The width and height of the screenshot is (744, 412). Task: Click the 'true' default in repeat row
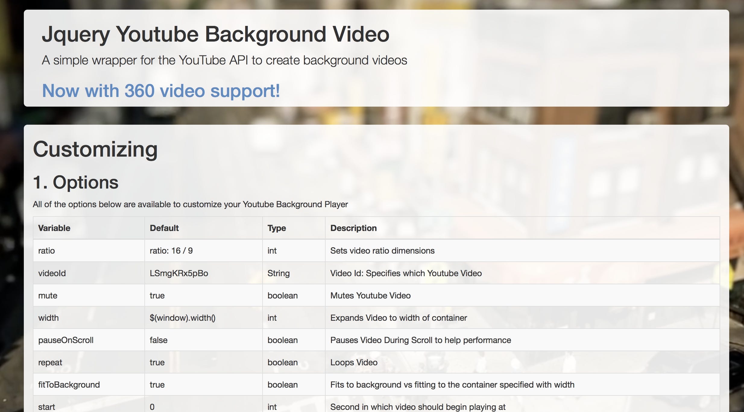(x=157, y=362)
